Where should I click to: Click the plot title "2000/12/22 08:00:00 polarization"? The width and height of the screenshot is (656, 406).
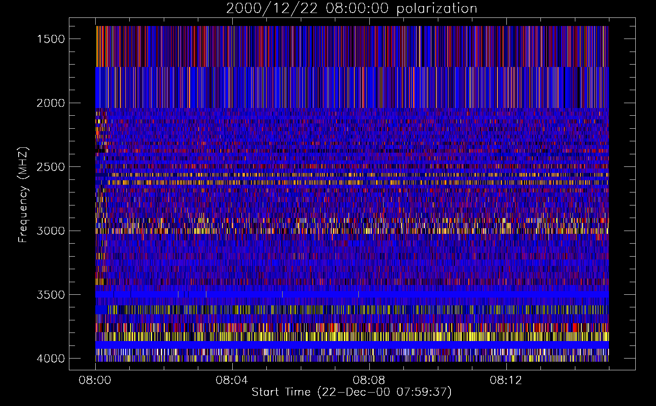(352, 9)
